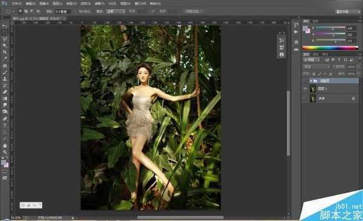363x221 pixels.
Task: Click the color spectrum ramp in the Color panel
Action: pyautogui.click(x=330, y=48)
